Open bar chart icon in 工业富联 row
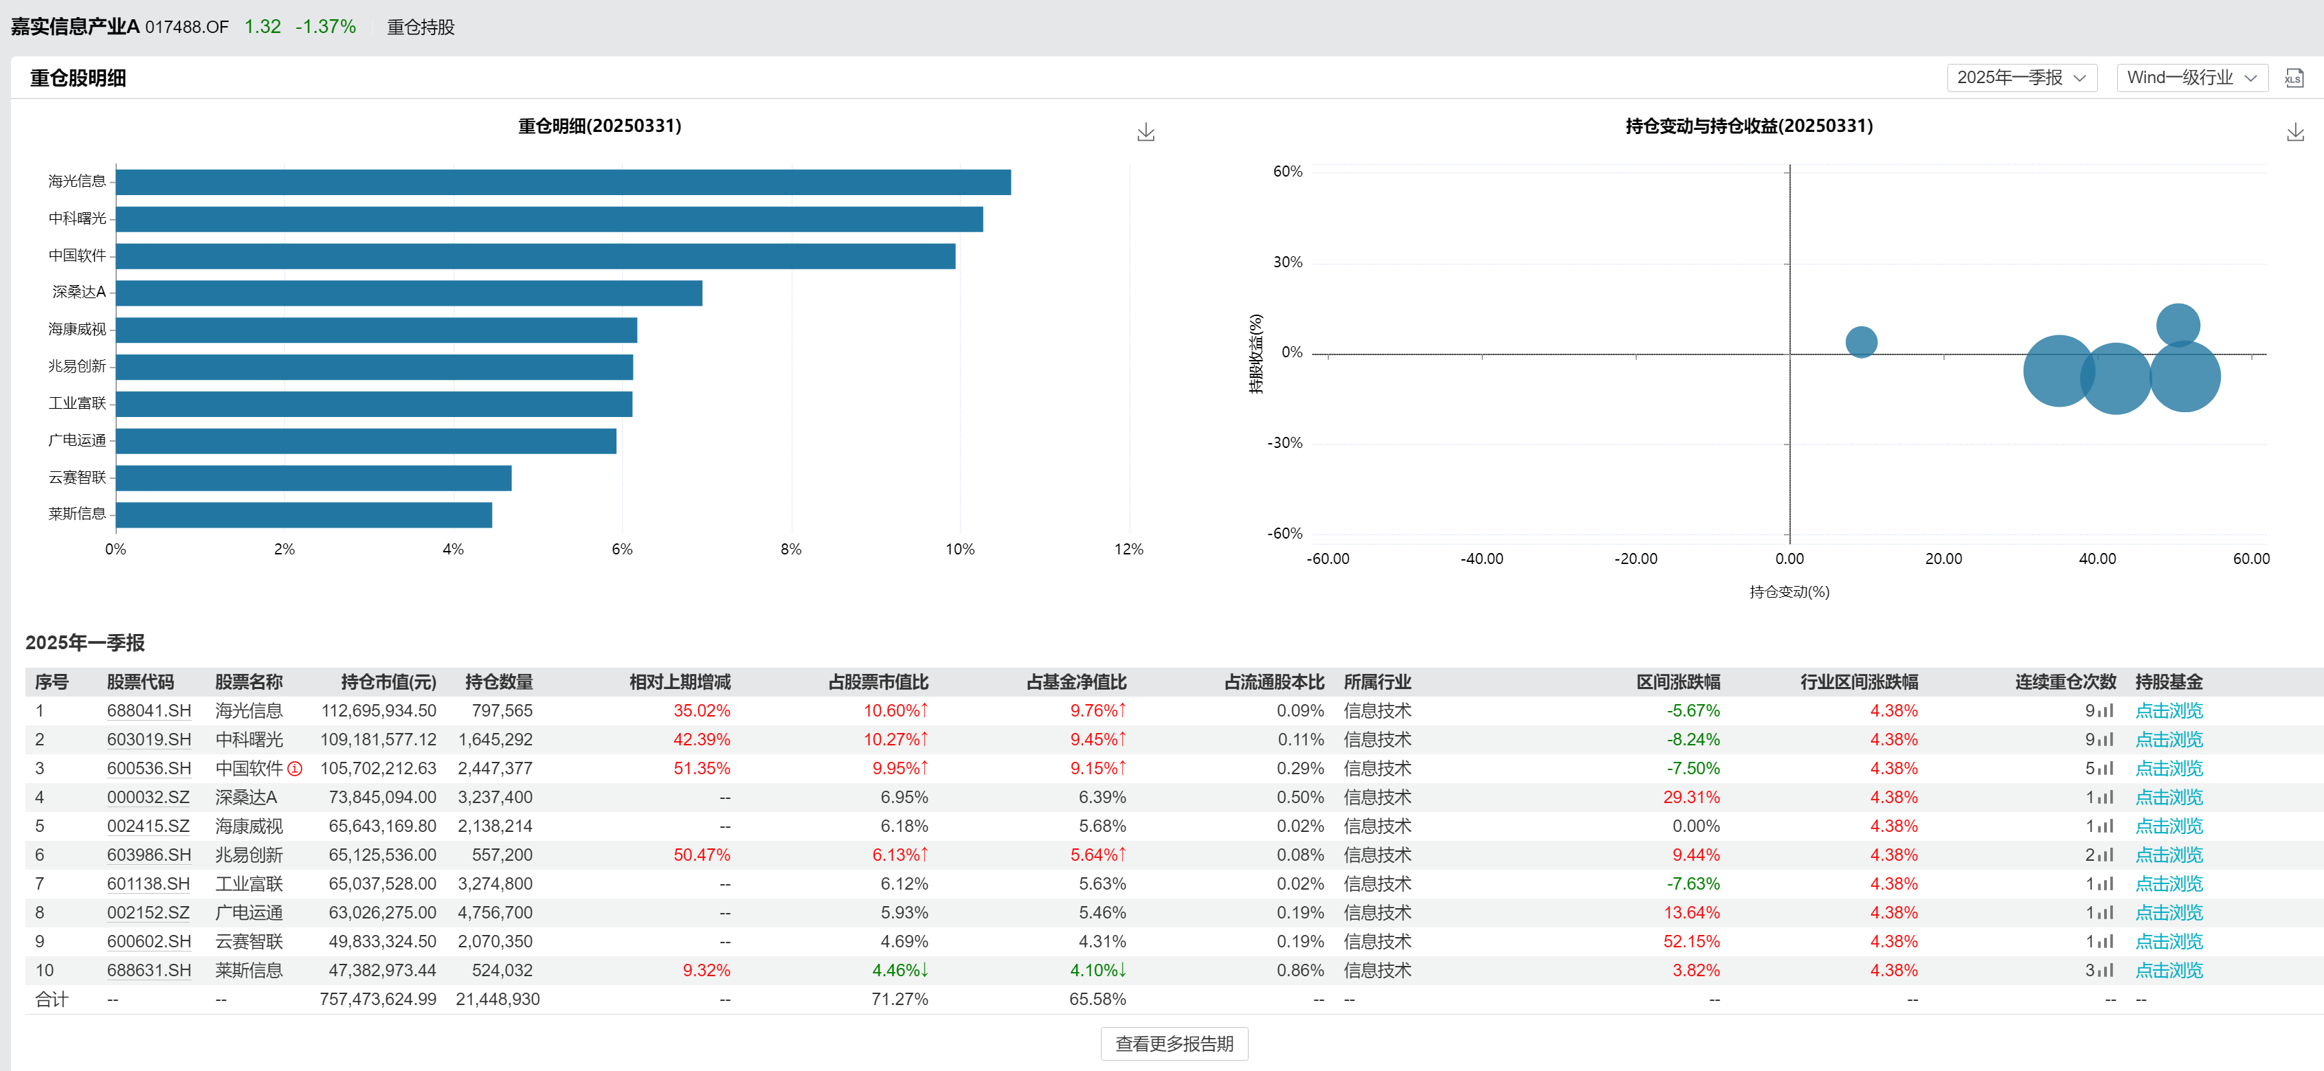 tap(2105, 884)
